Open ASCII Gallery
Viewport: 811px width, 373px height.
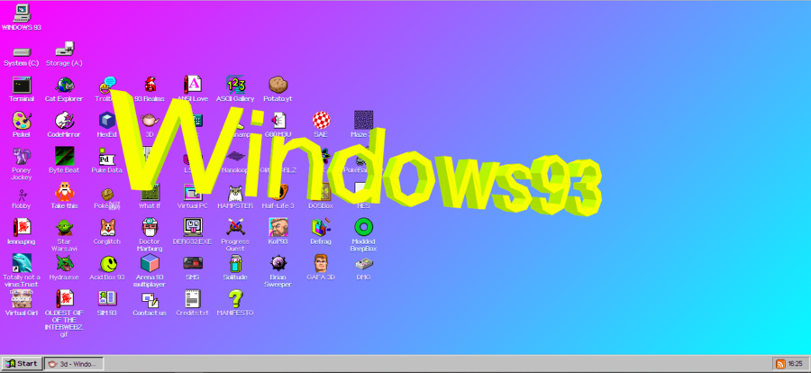(235, 84)
